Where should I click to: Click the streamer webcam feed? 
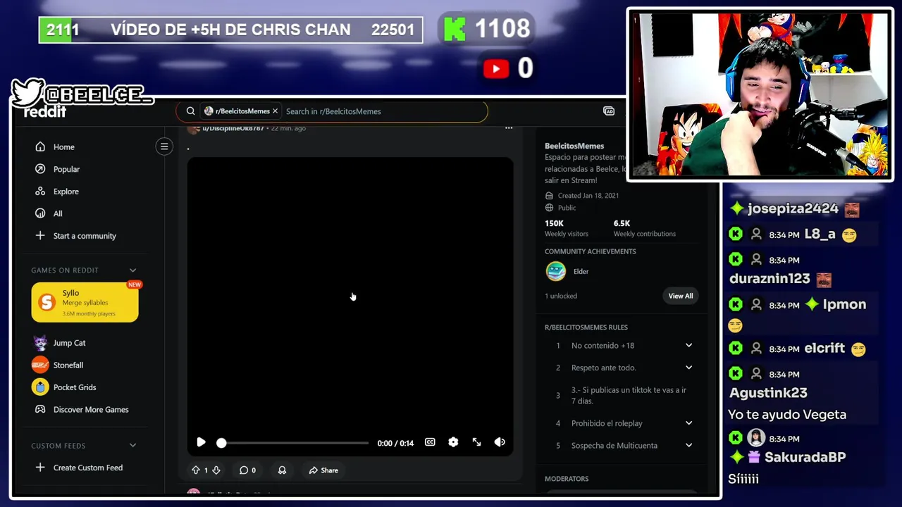[760, 94]
